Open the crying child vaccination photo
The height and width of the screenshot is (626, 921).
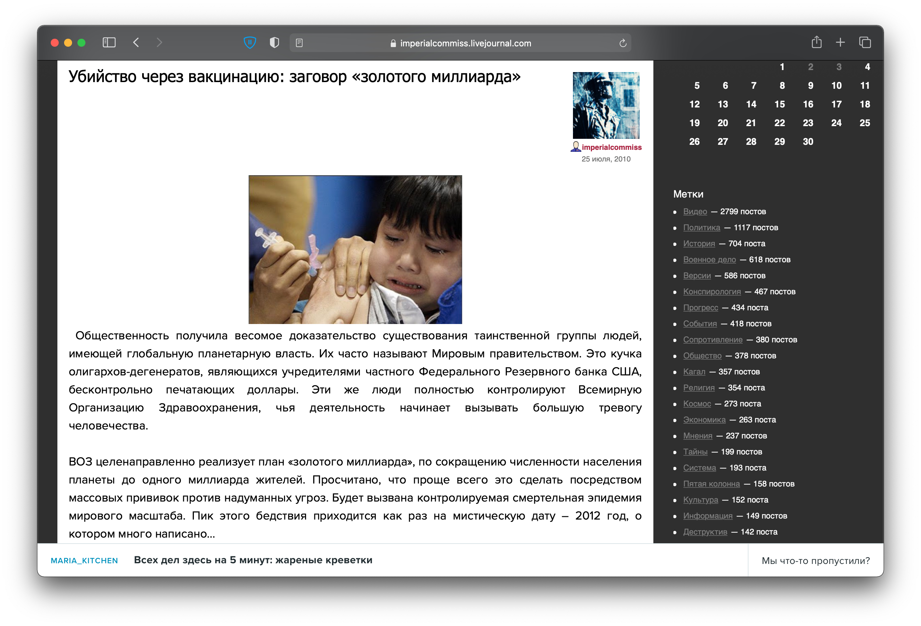click(x=355, y=250)
